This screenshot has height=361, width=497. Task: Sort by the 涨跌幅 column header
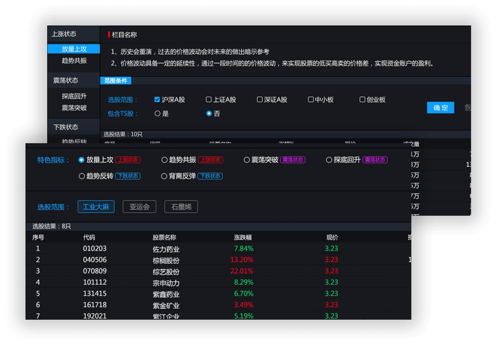point(243,237)
